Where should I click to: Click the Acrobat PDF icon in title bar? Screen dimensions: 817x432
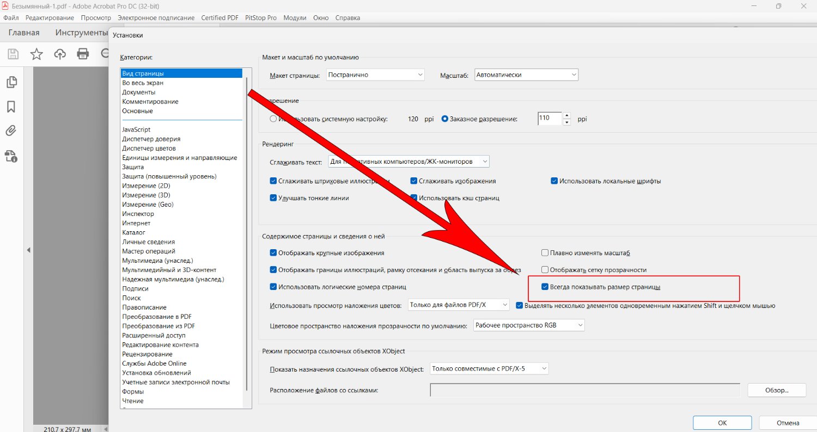tap(5, 6)
